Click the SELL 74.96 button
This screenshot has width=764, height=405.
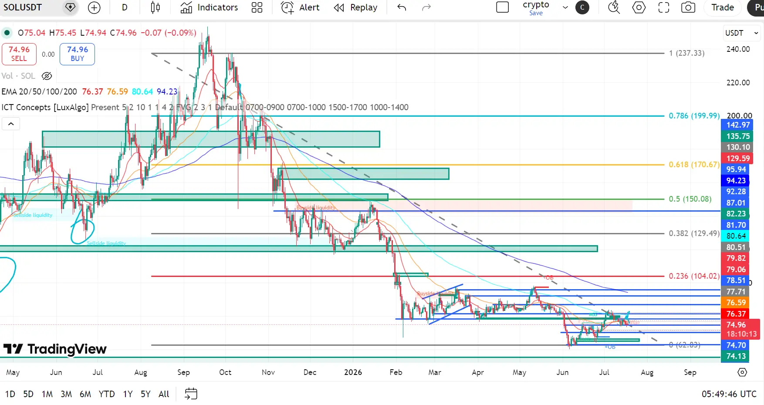coord(19,54)
